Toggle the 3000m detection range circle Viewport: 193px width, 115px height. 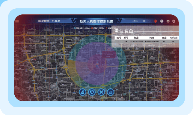(x=82, y=28)
